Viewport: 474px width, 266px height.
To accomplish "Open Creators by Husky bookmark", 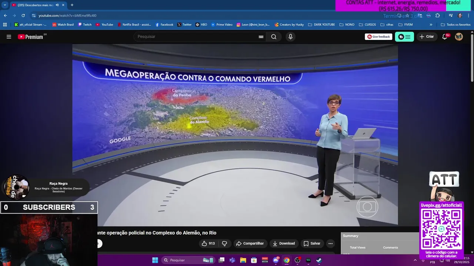I will pyautogui.click(x=289, y=25).
